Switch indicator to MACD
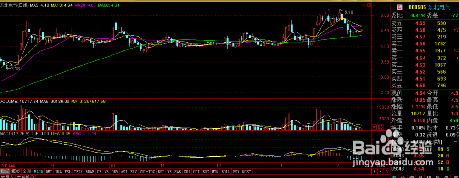Screen dimensions: 459x178 (x=39, y=172)
